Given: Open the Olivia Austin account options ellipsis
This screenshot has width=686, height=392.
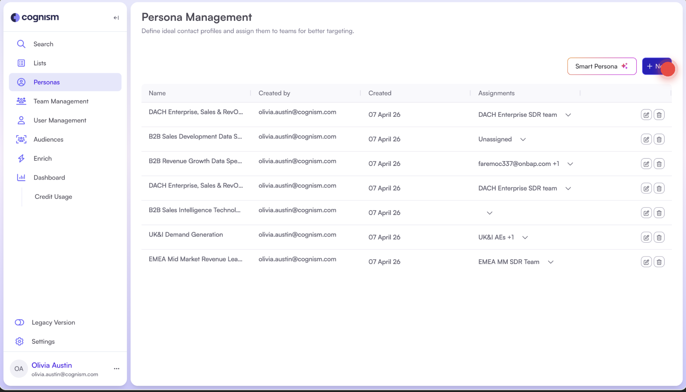Looking at the screenshot, I should (116, 369).
